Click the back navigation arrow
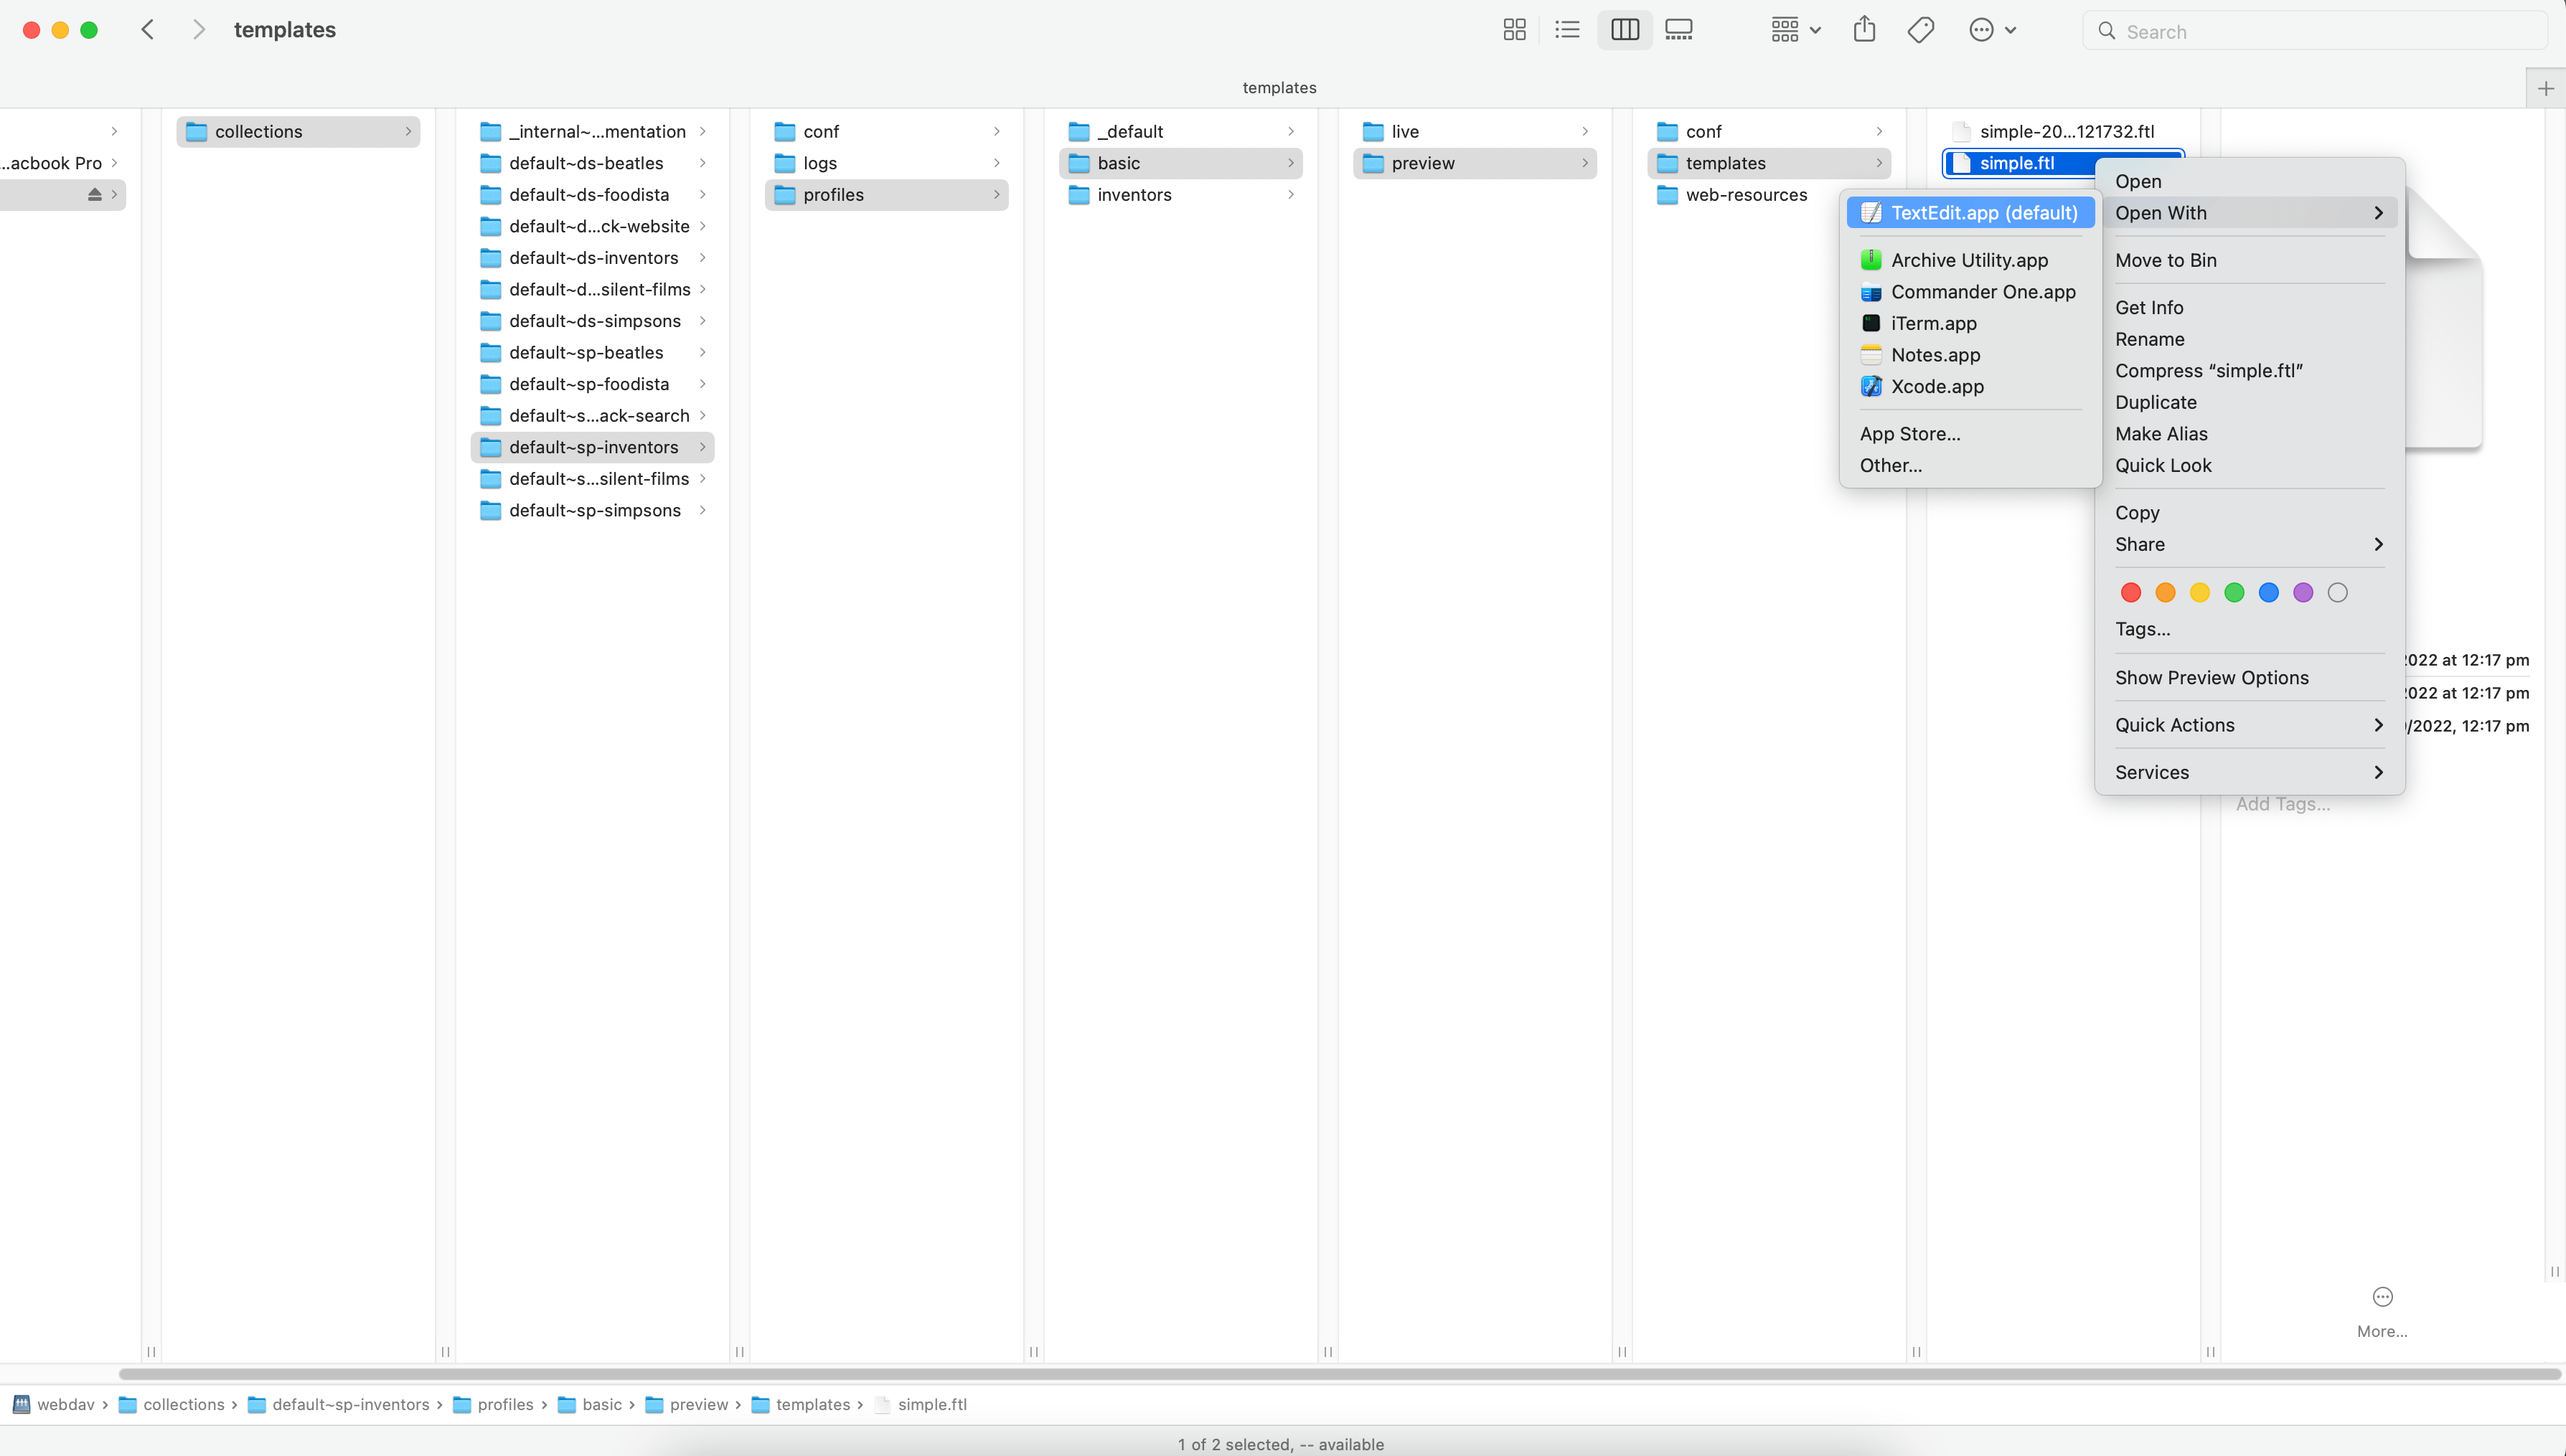 (x=147, y=29)
